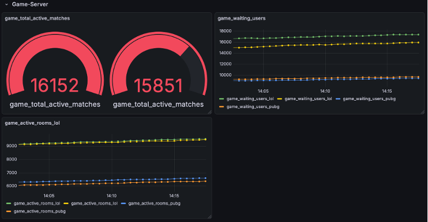Click the 14000 y-axis label
Image resolution: width=428 pixels, height=222 pixels.
[x=225, y=53]
